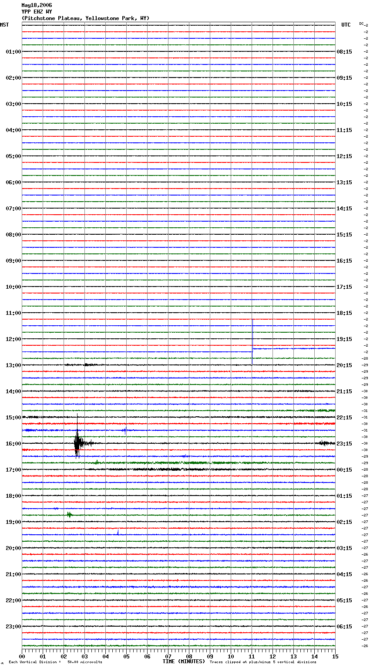Click the DC offset column header
Image resolution: width=370 pixels, height=668 pixels.
pos(361,24)
